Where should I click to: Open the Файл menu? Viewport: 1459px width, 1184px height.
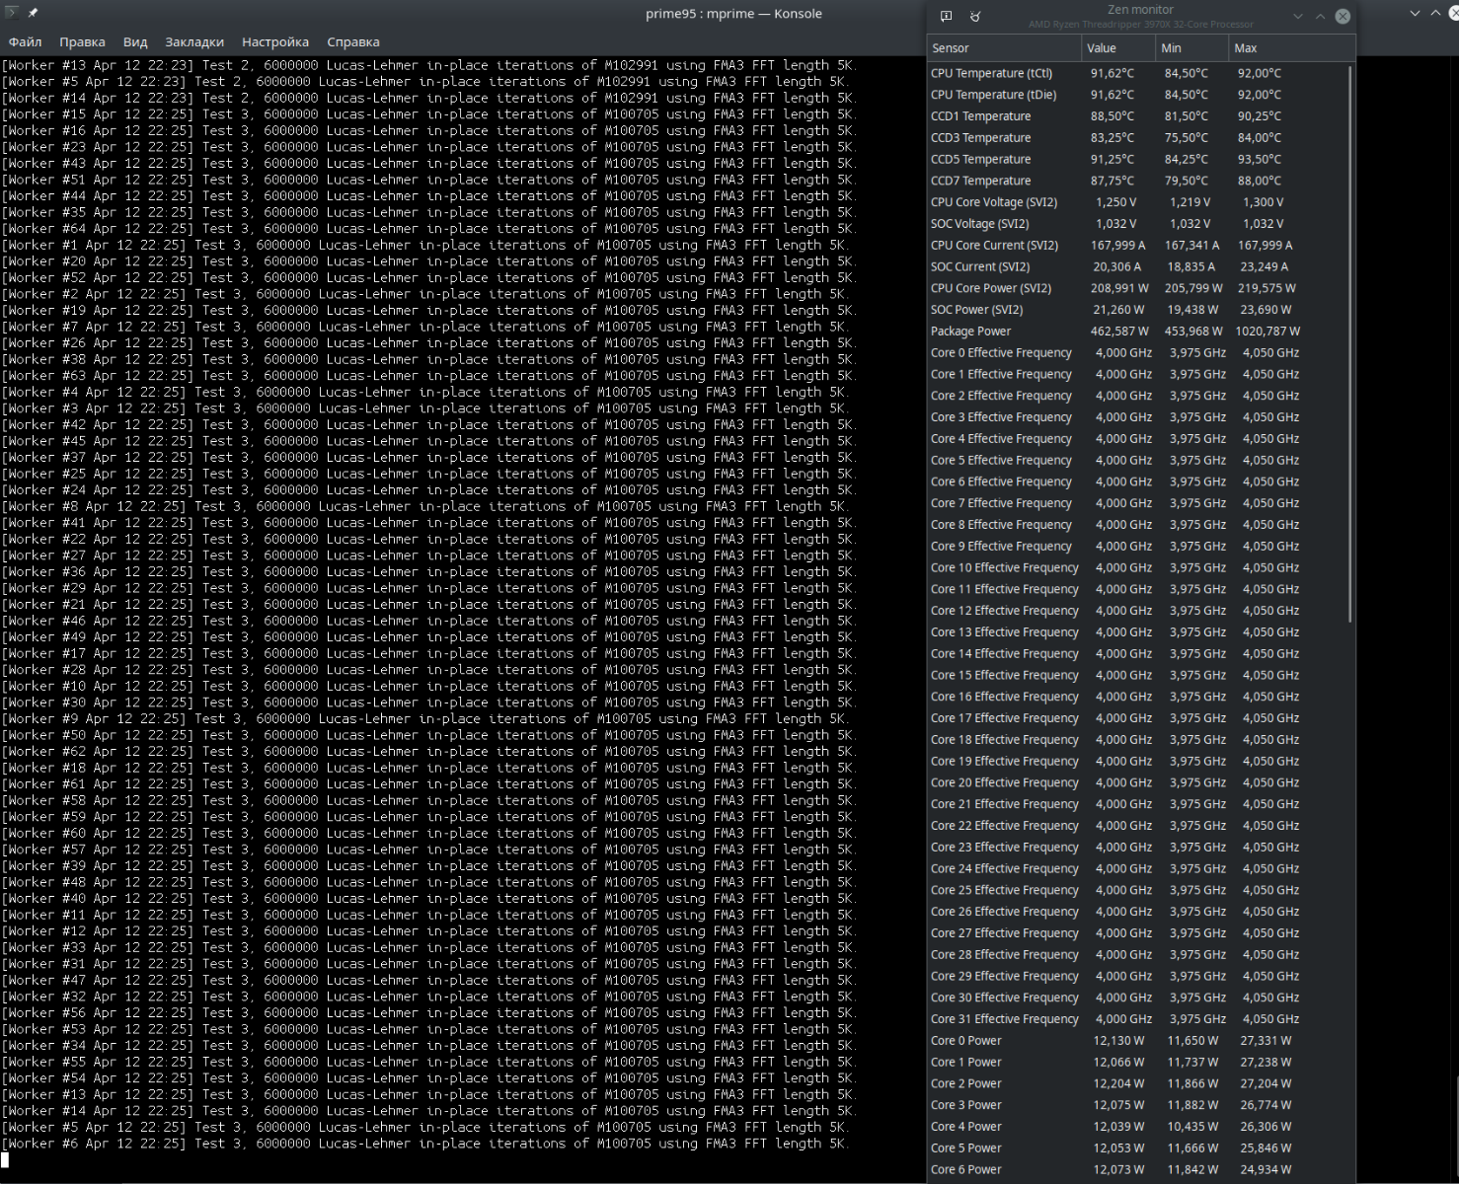coord(25,42)
